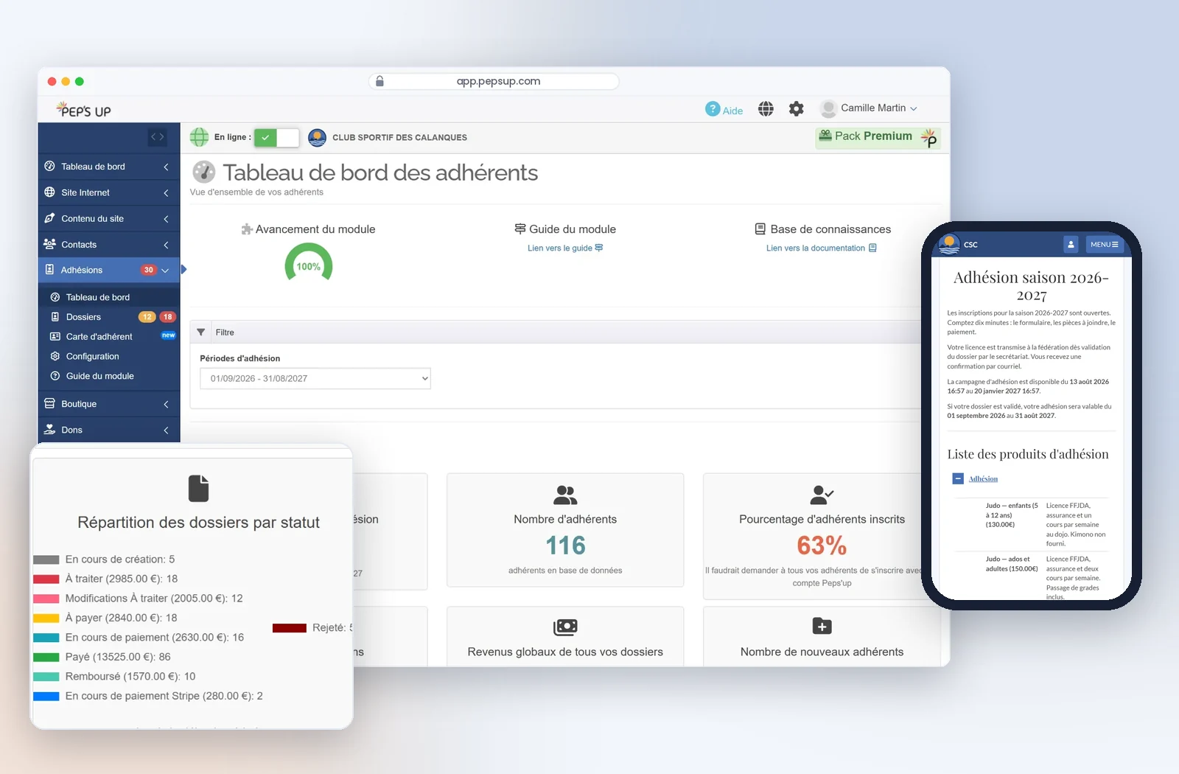This screenshot has height=774, width=1179.
Task: Expand the Boutique sidebar section
Action: click(x=109, y=404)
